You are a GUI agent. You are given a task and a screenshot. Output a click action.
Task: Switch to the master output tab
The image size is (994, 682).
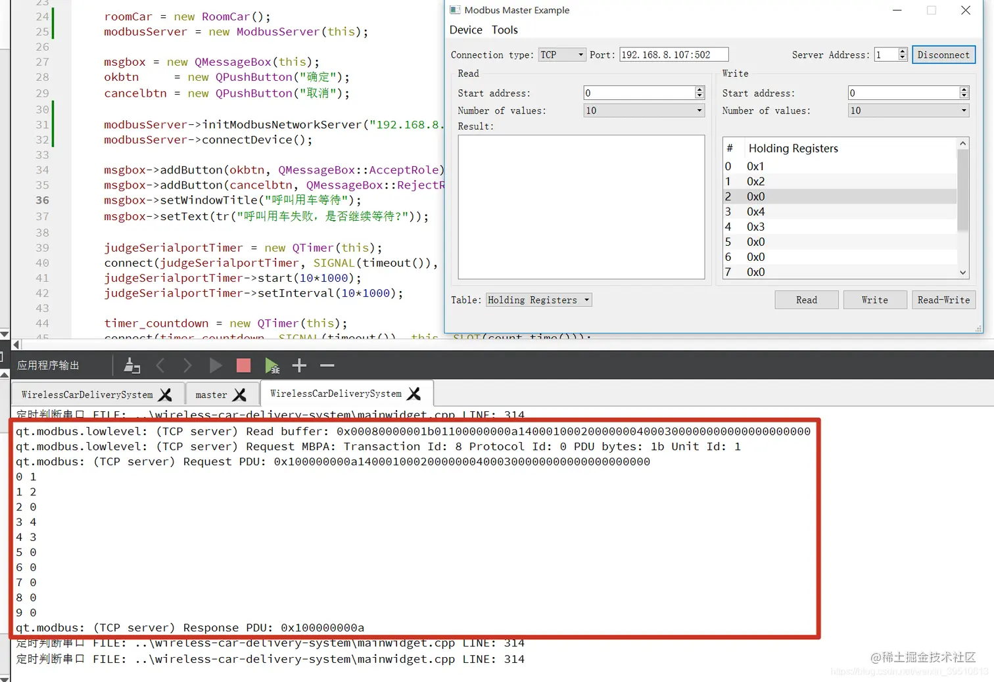coord(211,395)
